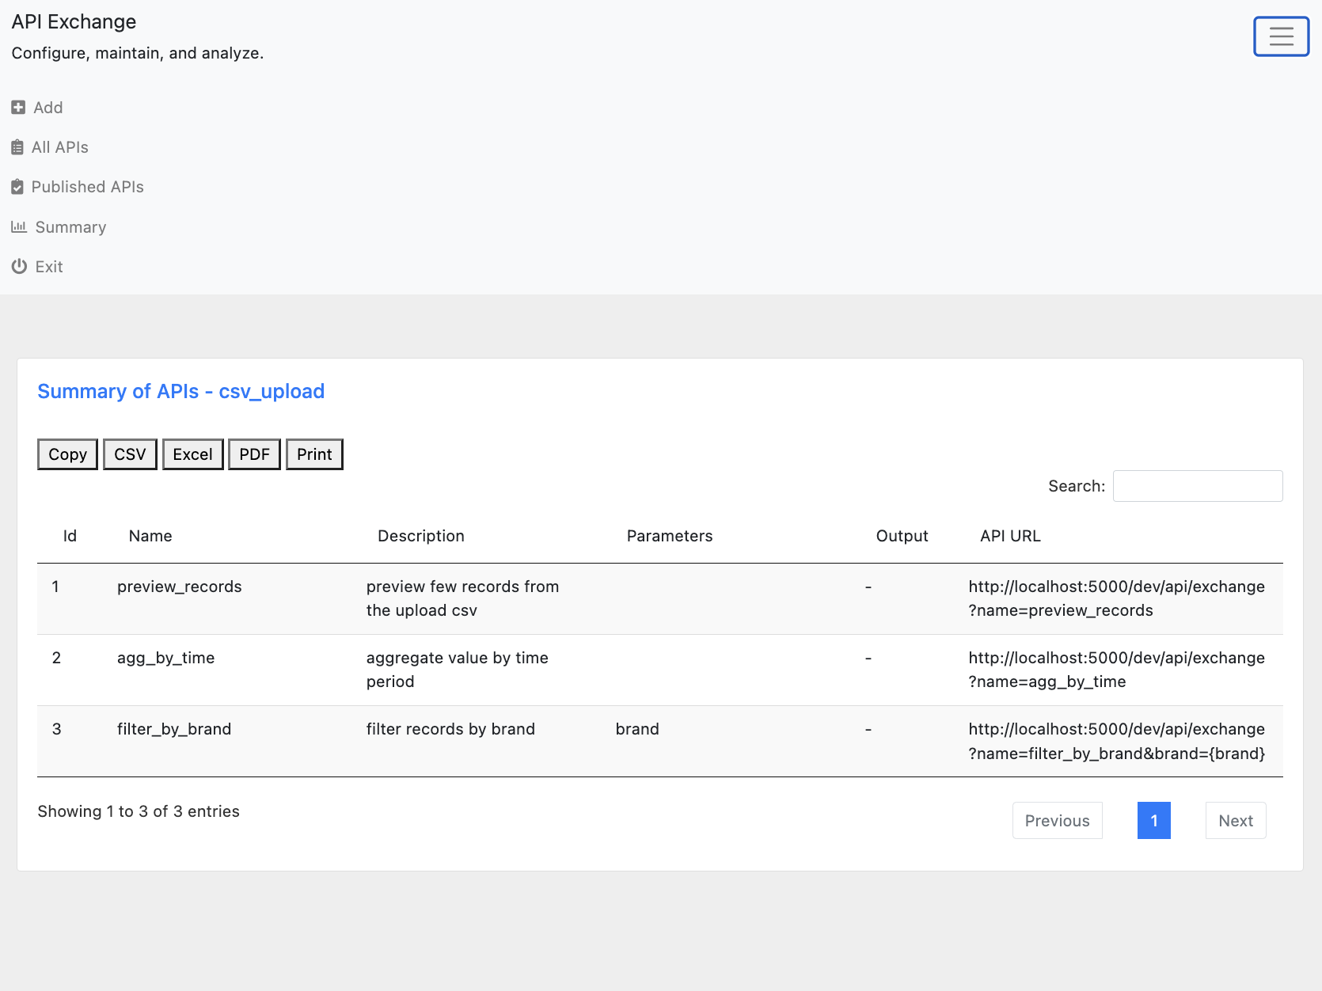1322x991 pixels.
Task: Copy the table to clipboard
Action: [67, 454]
